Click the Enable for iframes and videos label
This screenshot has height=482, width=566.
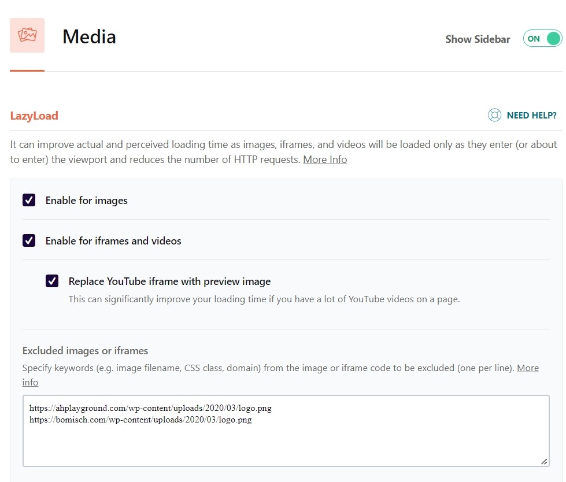(113, 241)
